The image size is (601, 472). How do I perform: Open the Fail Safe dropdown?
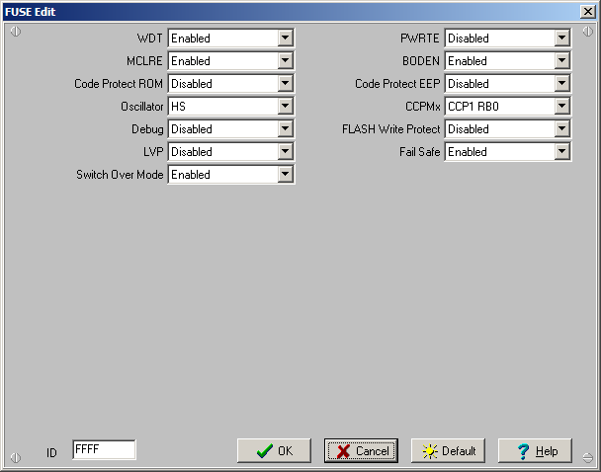(x=561, y=152)
